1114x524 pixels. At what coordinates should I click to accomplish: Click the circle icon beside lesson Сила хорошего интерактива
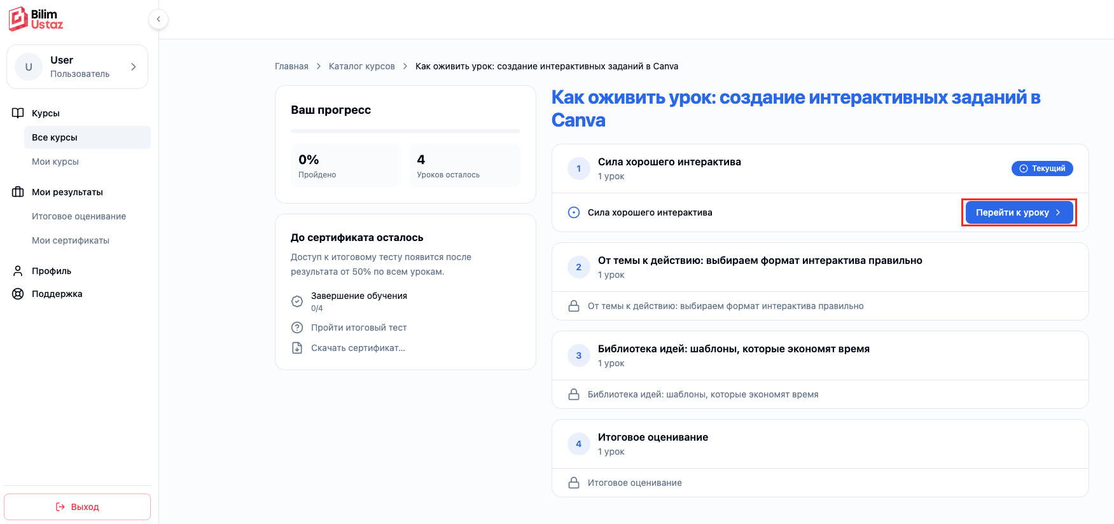(x=574, y=212)
